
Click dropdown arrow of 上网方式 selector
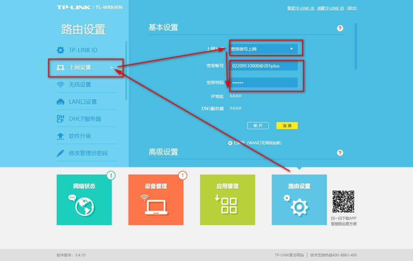click(291, 49)
